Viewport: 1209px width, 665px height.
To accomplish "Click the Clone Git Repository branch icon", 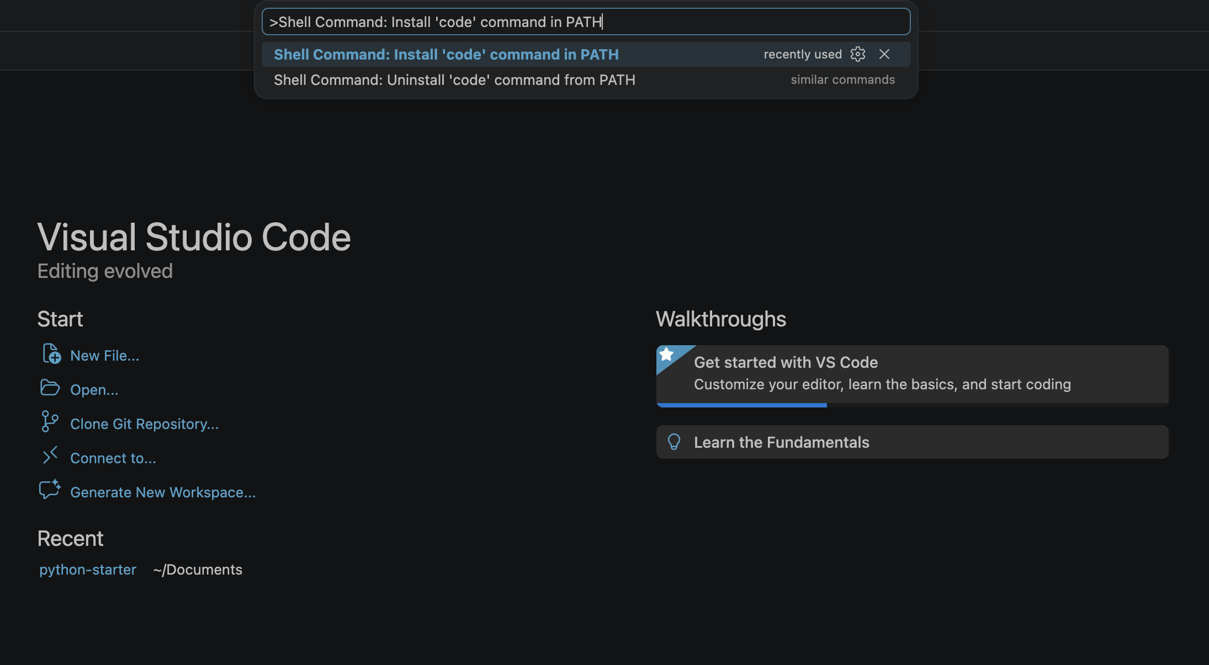I will pos(50,422).
